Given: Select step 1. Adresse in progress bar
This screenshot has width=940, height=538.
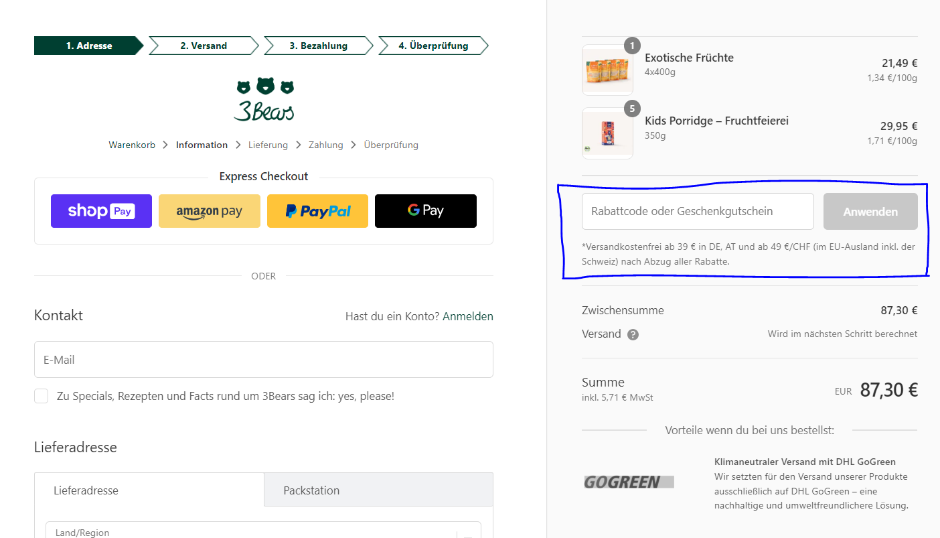Looking at the screenshot, I should pyautogui.click(x=89, y=46).
